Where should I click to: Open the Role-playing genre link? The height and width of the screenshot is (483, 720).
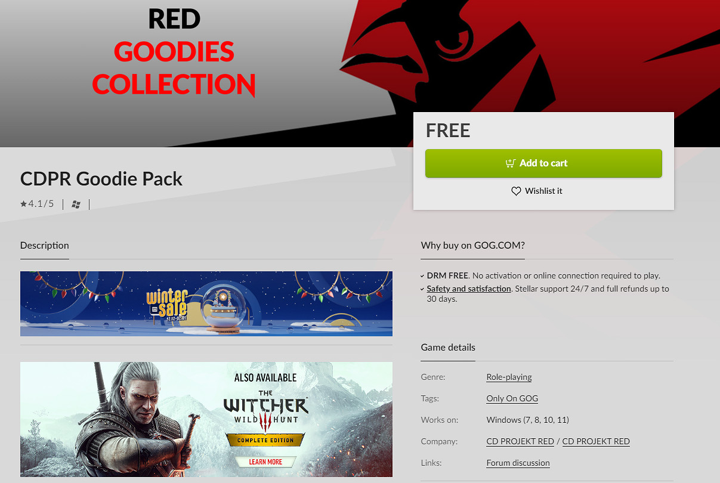(x=509, y=377)
